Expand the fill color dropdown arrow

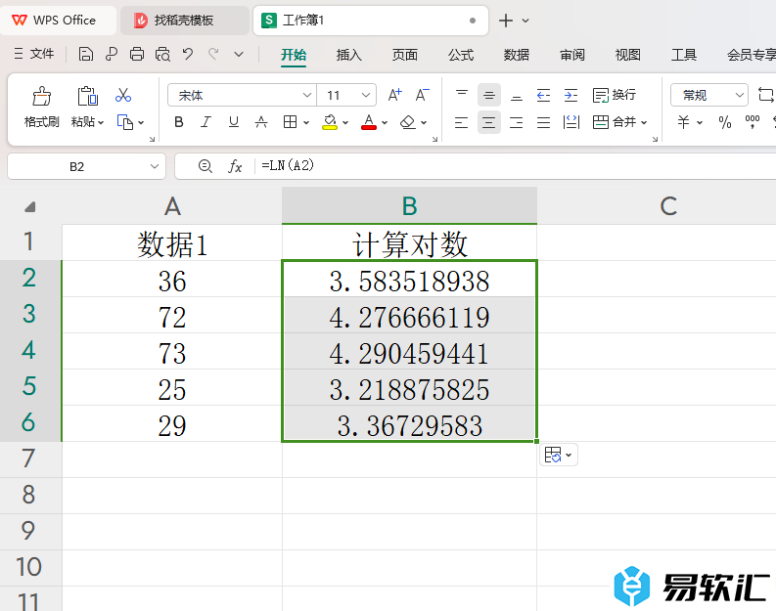[345, 122]
